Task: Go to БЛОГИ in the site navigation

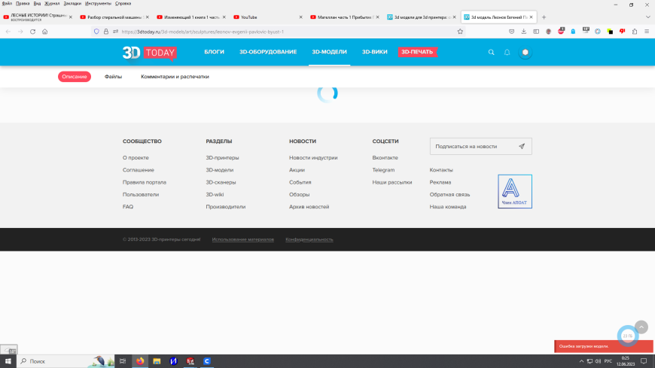Action: tap(215, 52)
